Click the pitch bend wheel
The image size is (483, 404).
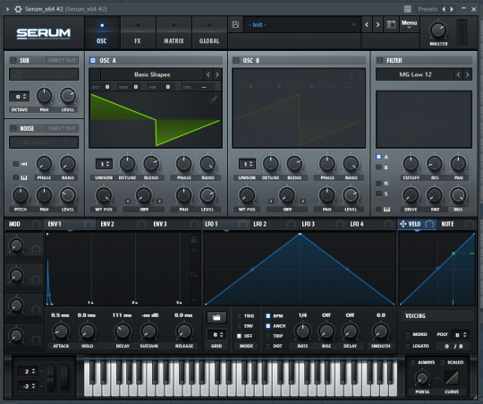click(50, 377)
